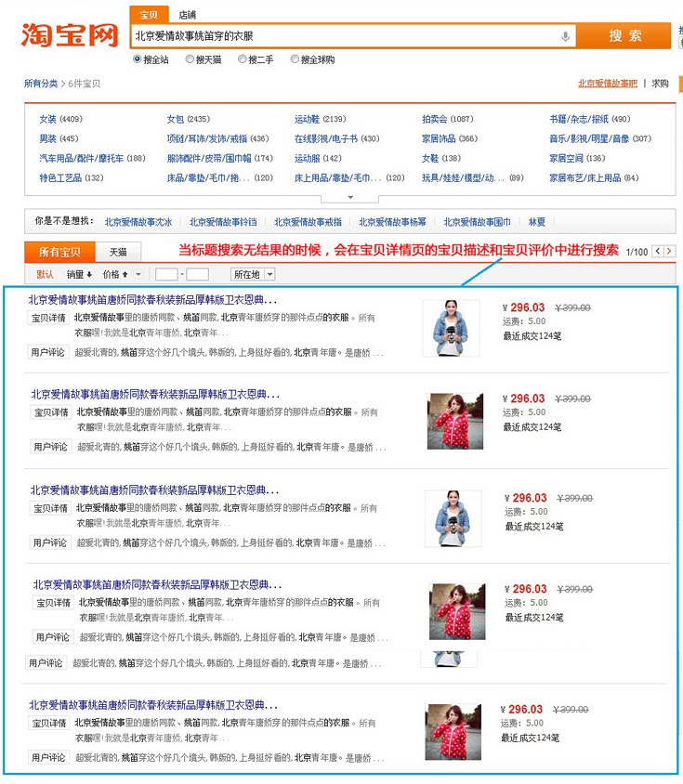Click suggestion 北京爱情故事戒指
Viewport: 683px width, 784px height.
308,222
